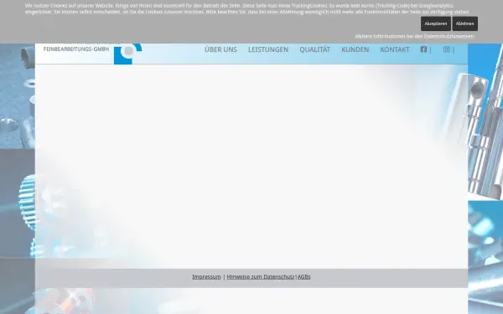Open Hinweise zum Datenschutz footer link
Image resolution: width=503 pixels, height=314 pixels.
(x=261, y=277)
